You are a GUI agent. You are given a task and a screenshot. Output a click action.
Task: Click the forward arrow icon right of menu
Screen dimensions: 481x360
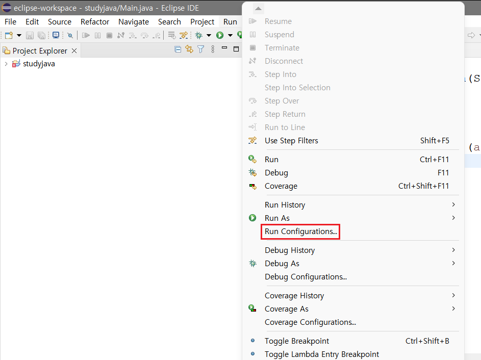(x=471, y=36)
